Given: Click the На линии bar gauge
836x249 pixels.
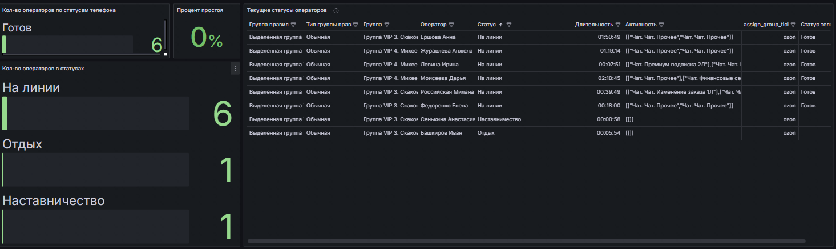Looking at the screenshot, I should click(96, 113).
